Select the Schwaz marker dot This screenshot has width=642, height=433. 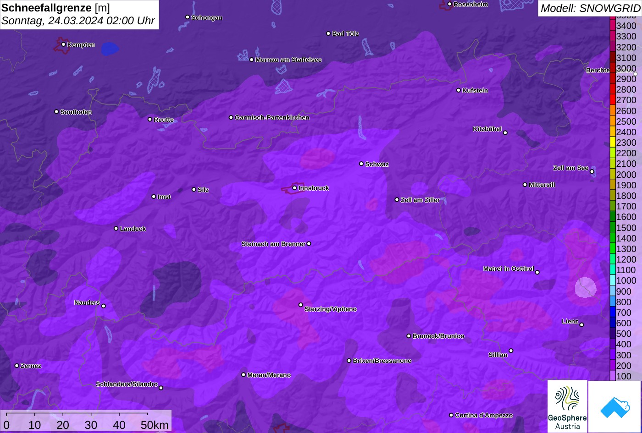coord(361,164)
